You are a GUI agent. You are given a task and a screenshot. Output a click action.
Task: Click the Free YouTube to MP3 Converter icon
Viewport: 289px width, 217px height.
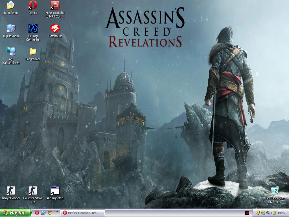tap(55, 5)
